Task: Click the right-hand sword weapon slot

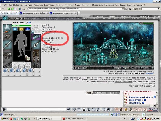Action: coord(36,45)
